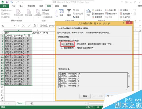The width and height of the screenshot is (142, 109).
Task: Click the 取消 cancel button in wizard
Action: (85, 96)
